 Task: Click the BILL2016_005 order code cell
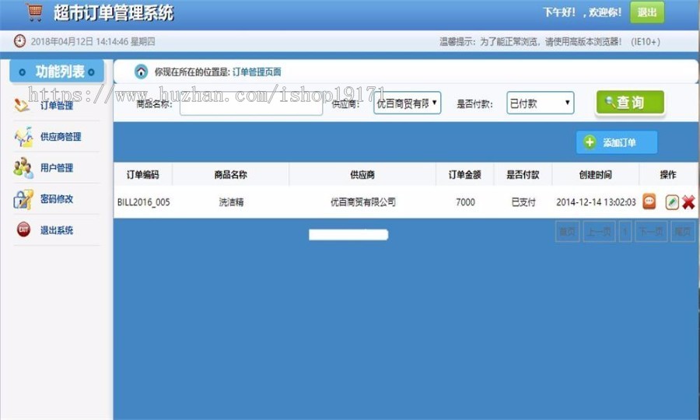[x=143, y=202]
